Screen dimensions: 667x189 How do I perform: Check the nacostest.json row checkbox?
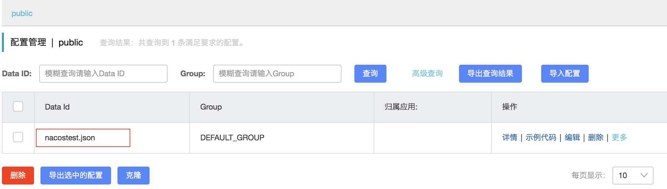(18, 137)
